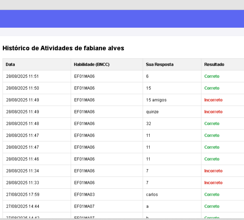
Task: Select the date cell 27/08/2025 17:59
Action: coord(22,195)
